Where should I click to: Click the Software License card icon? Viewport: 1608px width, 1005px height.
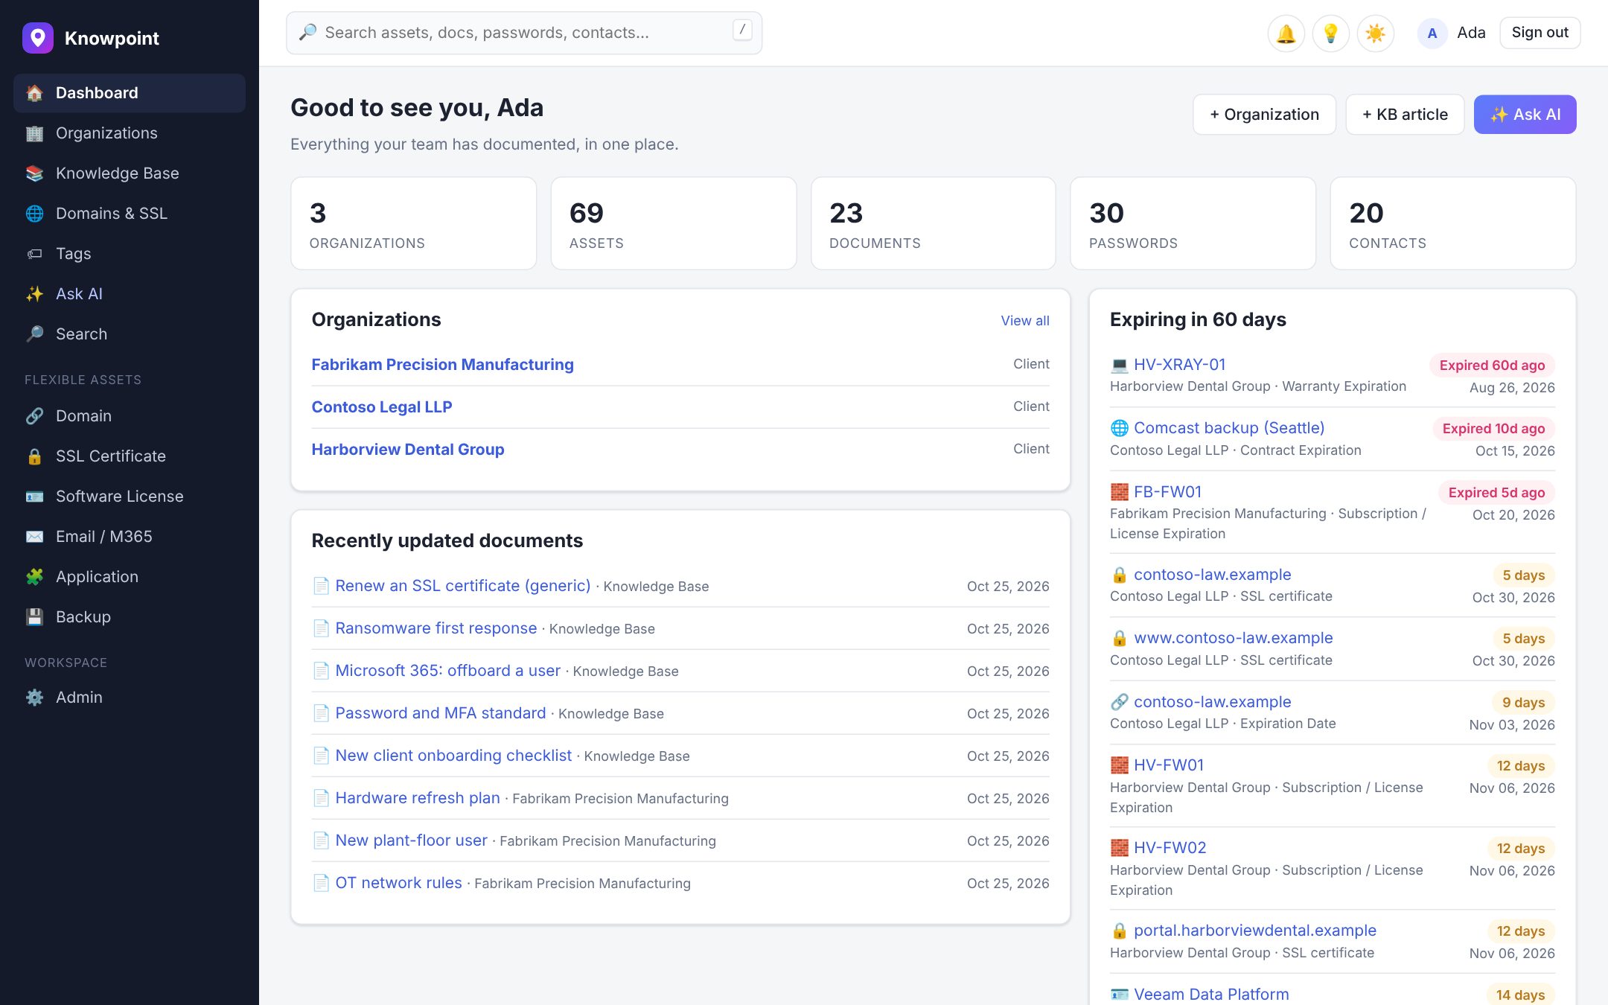pyautogui.click(x=34, y=497)
